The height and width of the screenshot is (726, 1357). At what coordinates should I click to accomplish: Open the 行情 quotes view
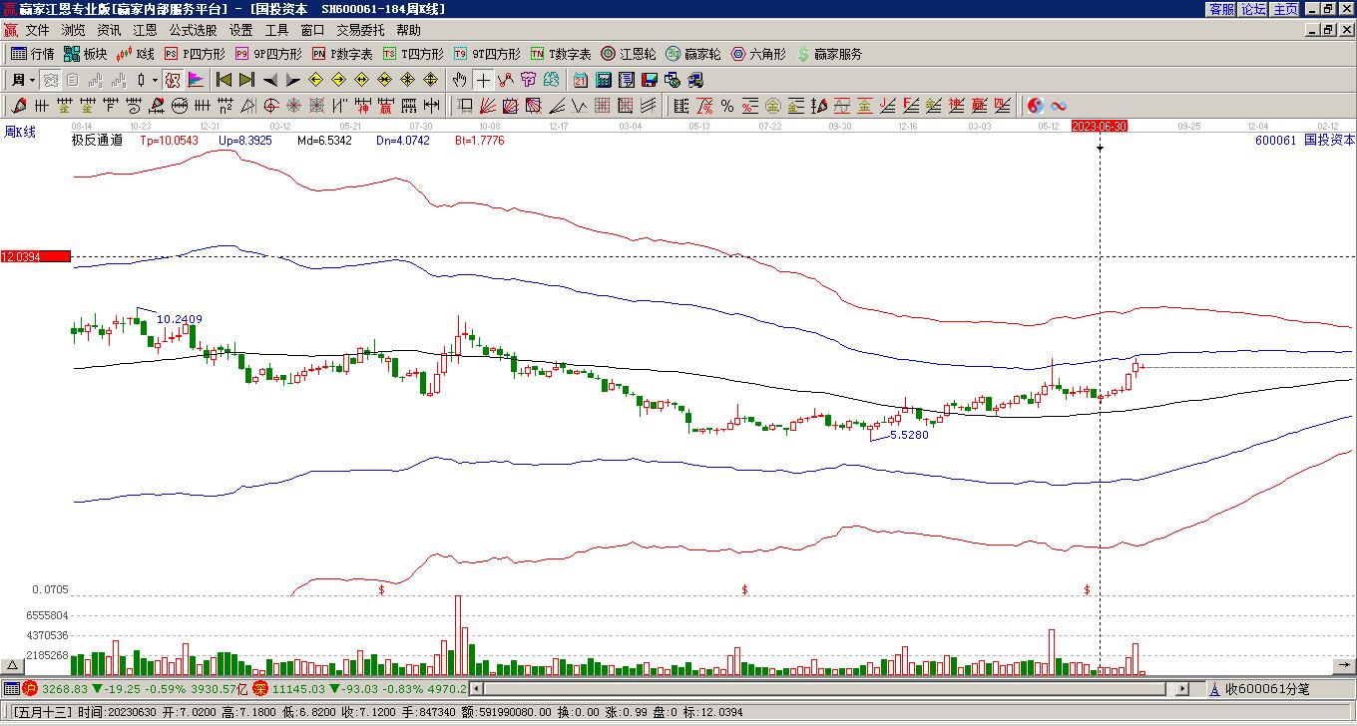33,54
